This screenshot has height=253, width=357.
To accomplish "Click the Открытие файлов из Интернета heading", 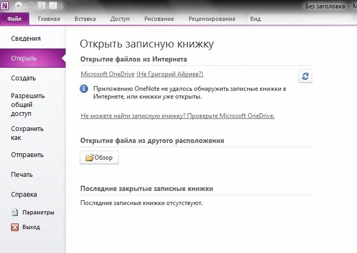I will (x=133, y=59).
